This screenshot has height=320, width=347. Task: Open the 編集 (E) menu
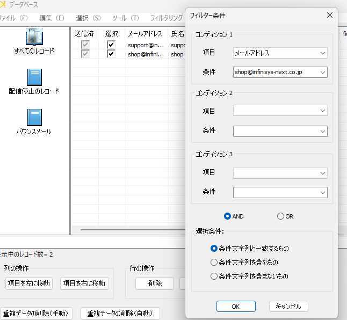pyautogui.click(x=52, y=18)
